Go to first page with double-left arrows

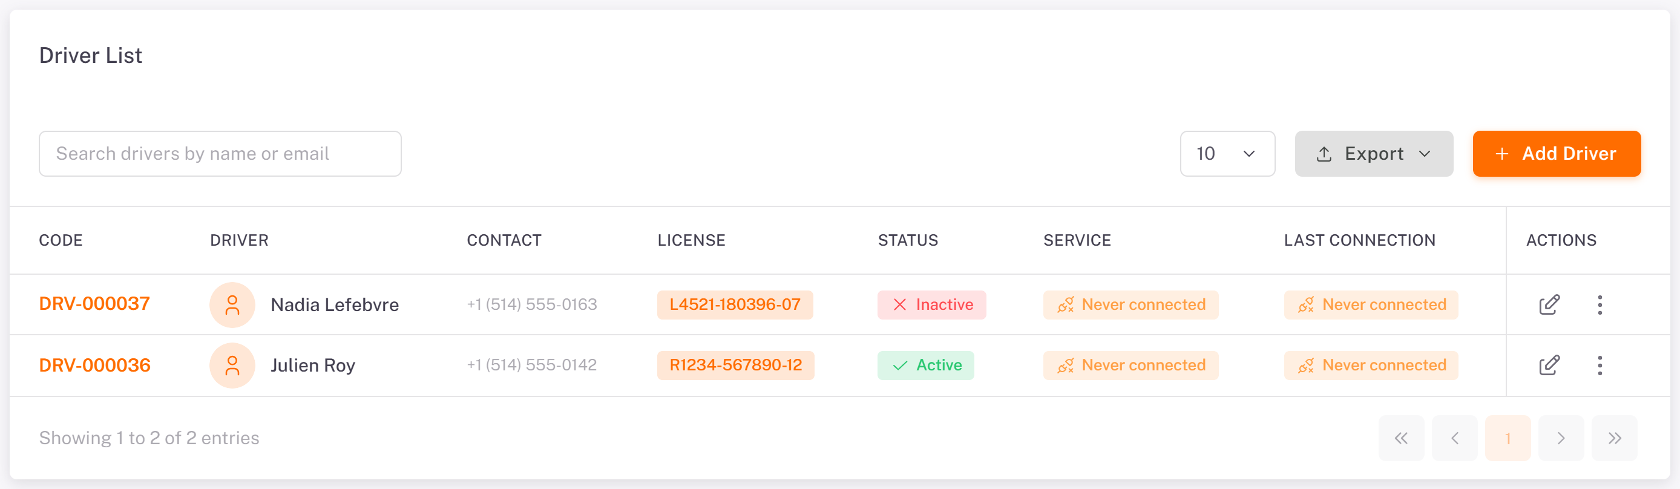1401,438
